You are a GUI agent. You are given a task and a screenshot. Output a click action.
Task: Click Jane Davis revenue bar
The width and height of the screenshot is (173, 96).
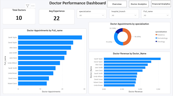click(x=123, y=71)
